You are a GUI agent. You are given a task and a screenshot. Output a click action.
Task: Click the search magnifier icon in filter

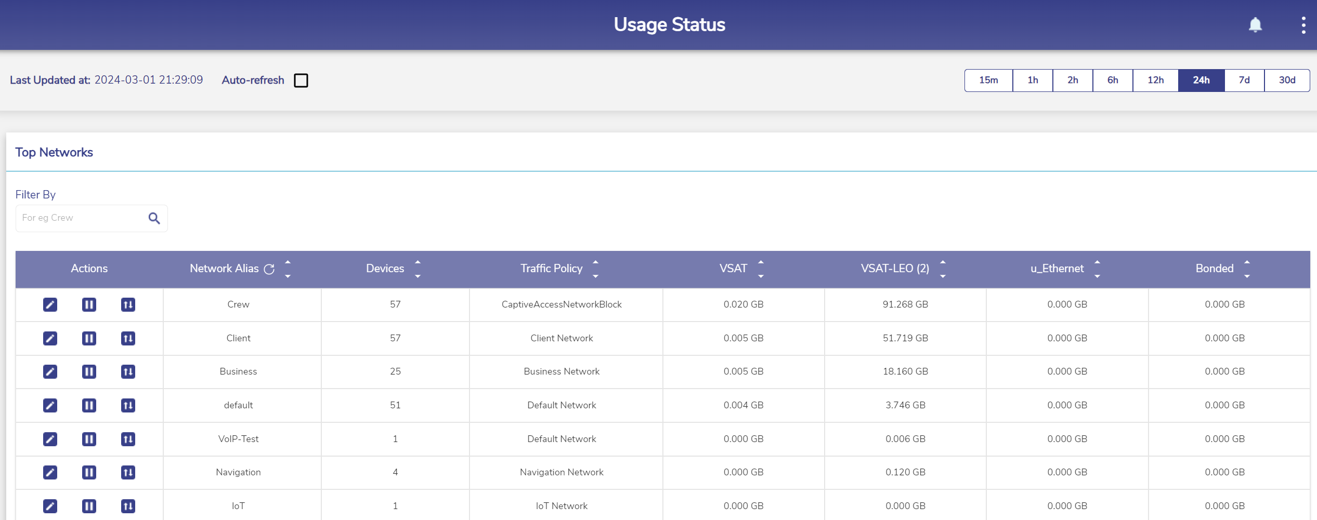tap(154, 218)
